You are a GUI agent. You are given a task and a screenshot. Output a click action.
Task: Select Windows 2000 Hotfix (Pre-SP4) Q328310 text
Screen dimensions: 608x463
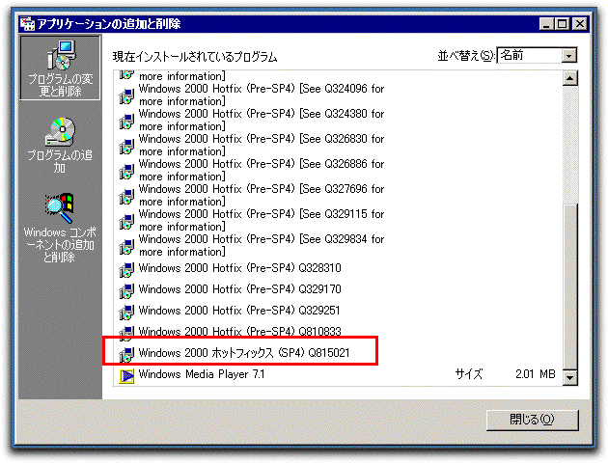tap(239, 268)
